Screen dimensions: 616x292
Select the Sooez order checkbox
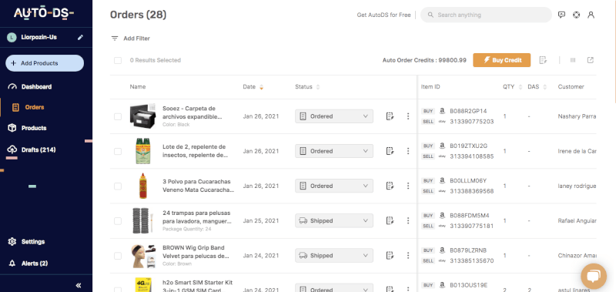118,116
